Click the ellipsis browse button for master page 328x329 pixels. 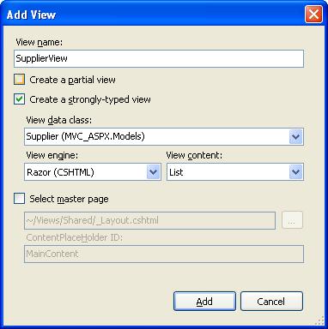click(292, 220)
